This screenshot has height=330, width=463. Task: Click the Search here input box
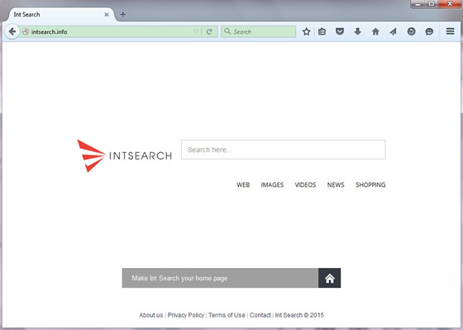coord(283,150)
